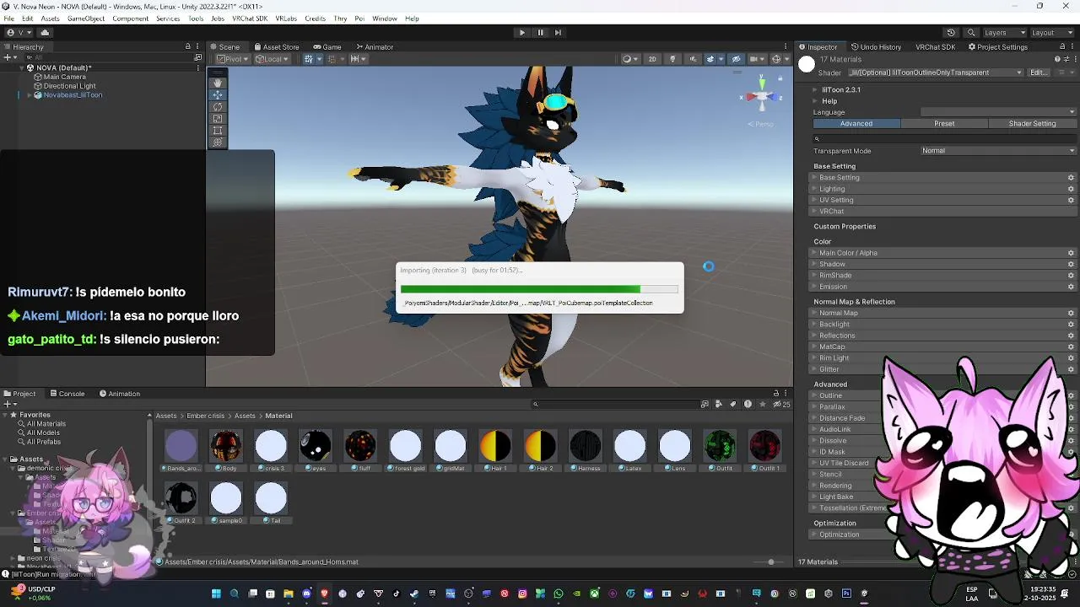Click the scene orientation gizmo
This screenshot has width=1080, height=607.
tap(761, 96)
